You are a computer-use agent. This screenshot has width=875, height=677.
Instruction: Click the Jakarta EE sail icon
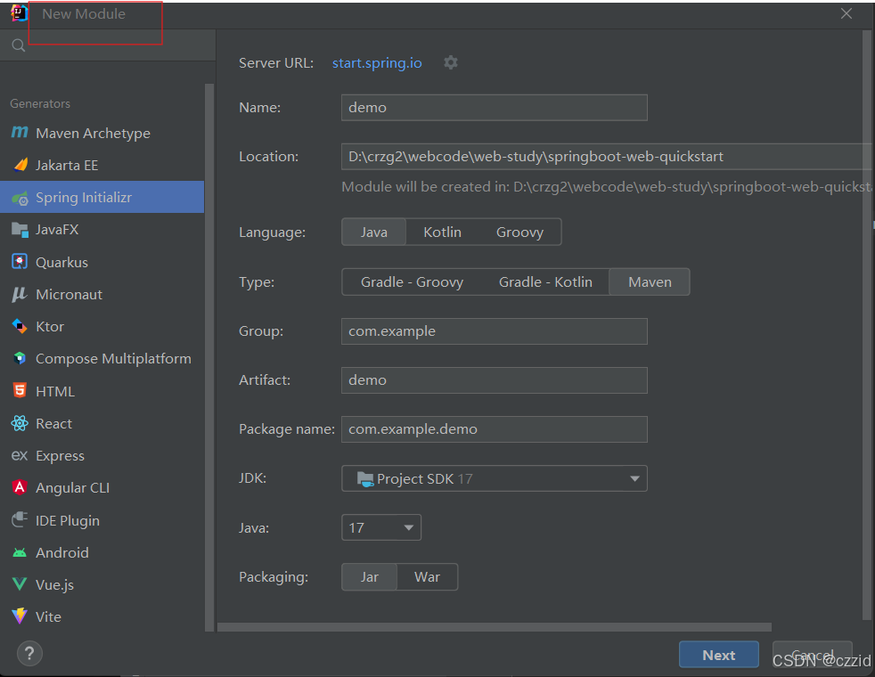[x=20, y=165]
